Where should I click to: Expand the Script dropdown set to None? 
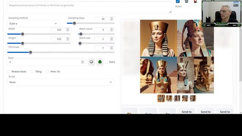point(60,82)
